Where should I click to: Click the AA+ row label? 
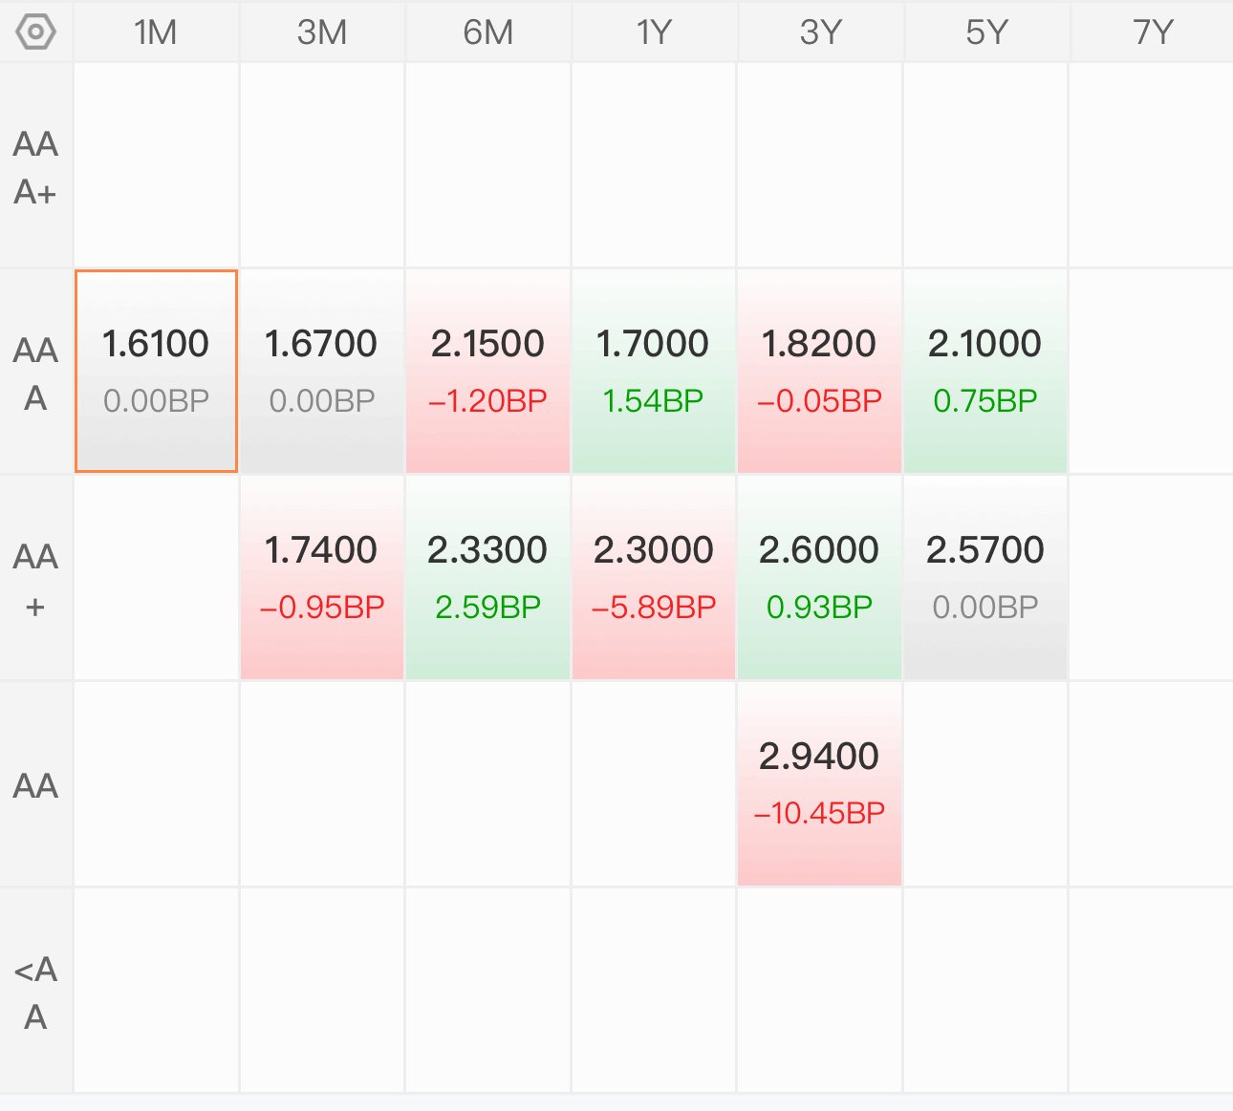click(x=36, y=579)
